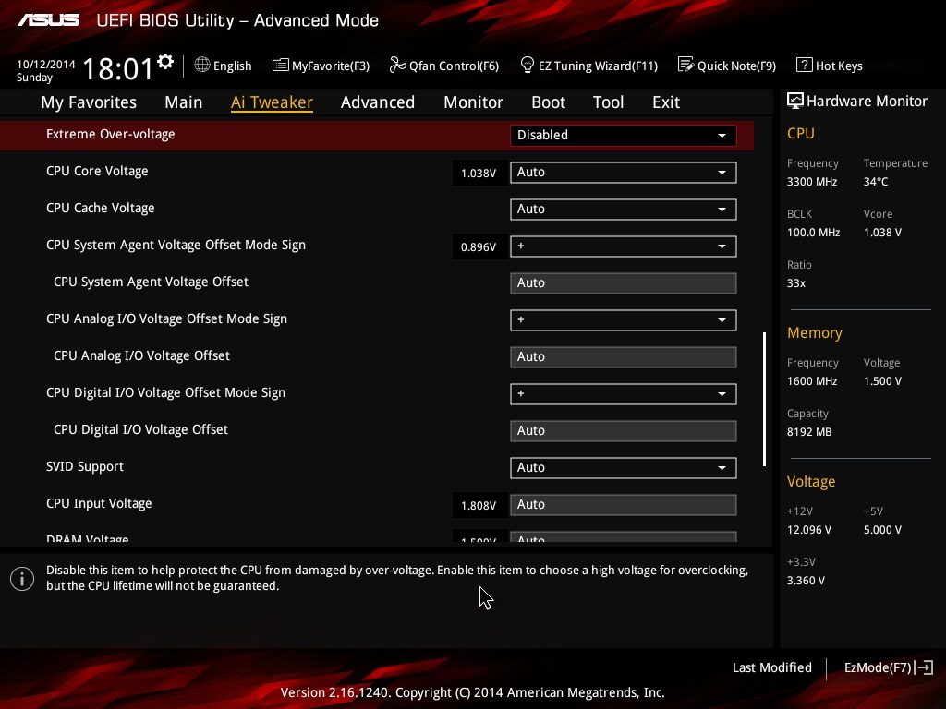
Task: Click the Last Modified button
Action: coord(771,667)
